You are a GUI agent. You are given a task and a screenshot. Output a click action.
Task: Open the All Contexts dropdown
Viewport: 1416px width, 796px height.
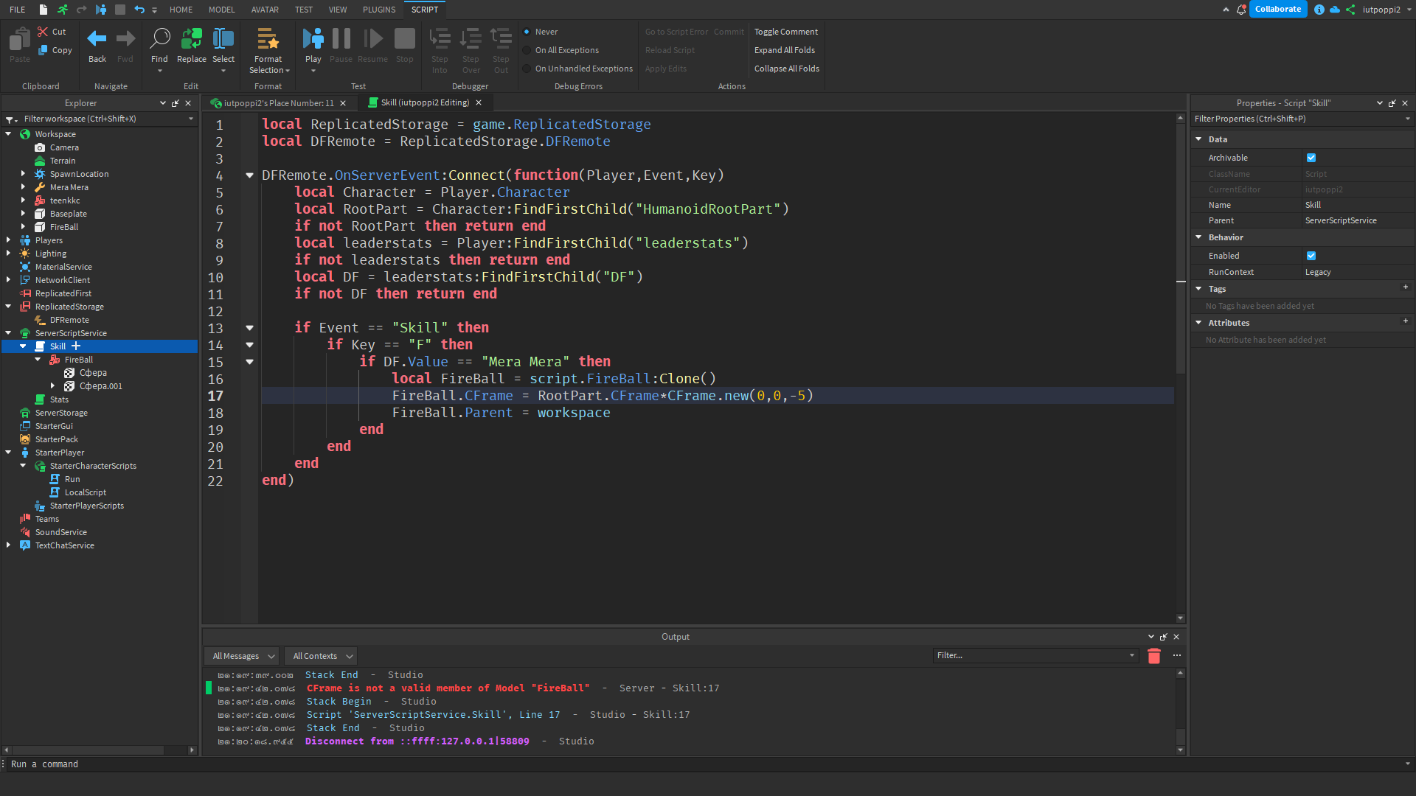[x=322, y=656]
